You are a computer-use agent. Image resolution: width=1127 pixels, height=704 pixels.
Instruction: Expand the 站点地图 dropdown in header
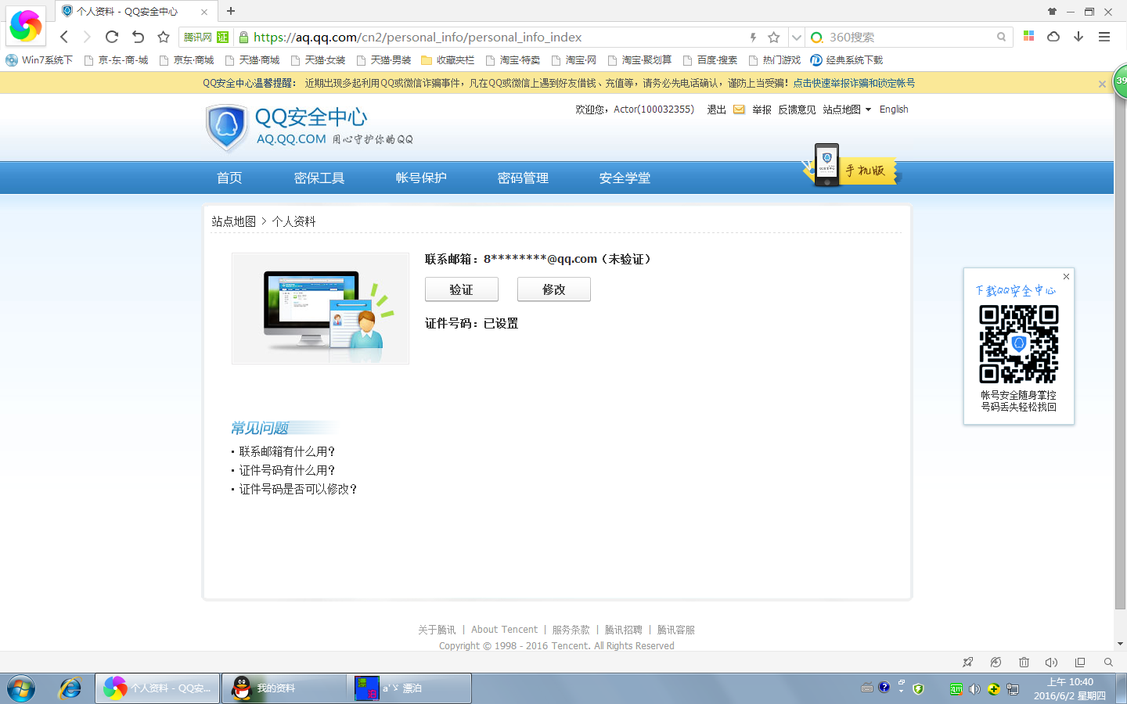tap(847, 110)
